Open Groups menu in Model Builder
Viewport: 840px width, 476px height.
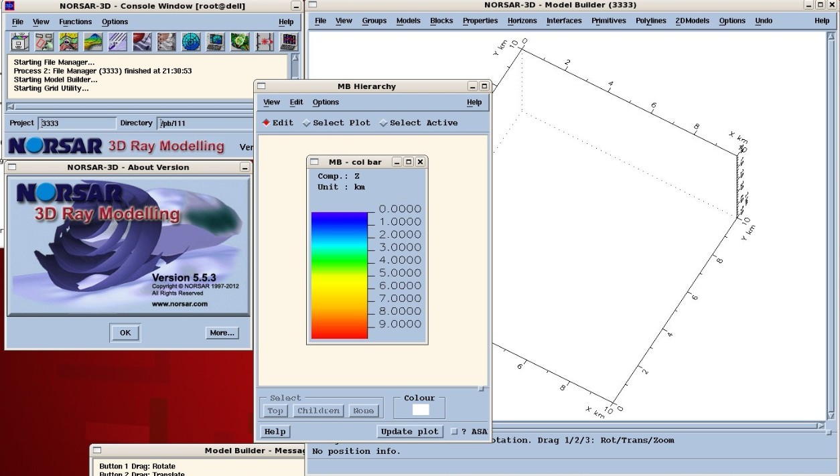pos(374,21)
